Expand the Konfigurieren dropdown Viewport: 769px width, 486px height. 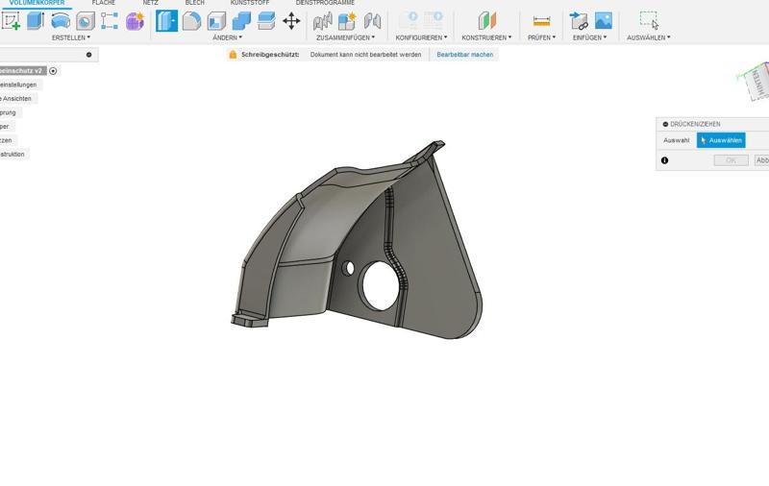point(421,37)
